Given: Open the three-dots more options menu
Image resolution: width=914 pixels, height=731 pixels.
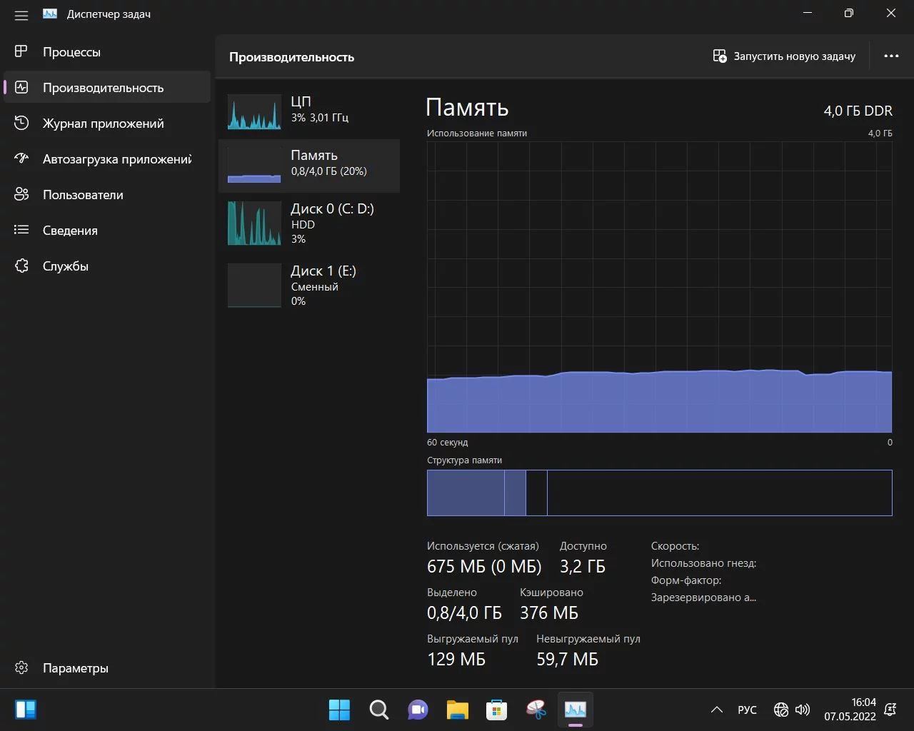Looking at the screenshot, I should (x=891, y=56).
